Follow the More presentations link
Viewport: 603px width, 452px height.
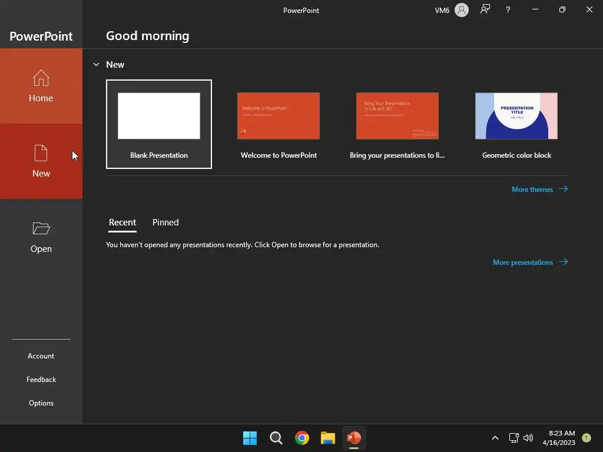(x=531, y=262)
